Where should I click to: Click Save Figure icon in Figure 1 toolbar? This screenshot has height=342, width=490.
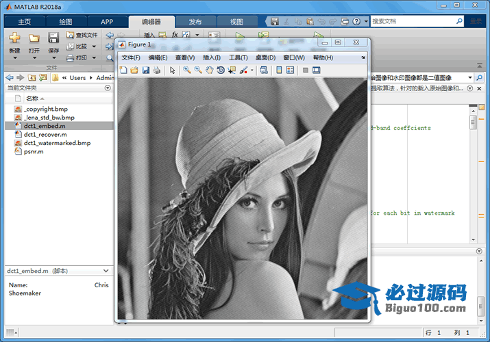click(x=145, y=70)
